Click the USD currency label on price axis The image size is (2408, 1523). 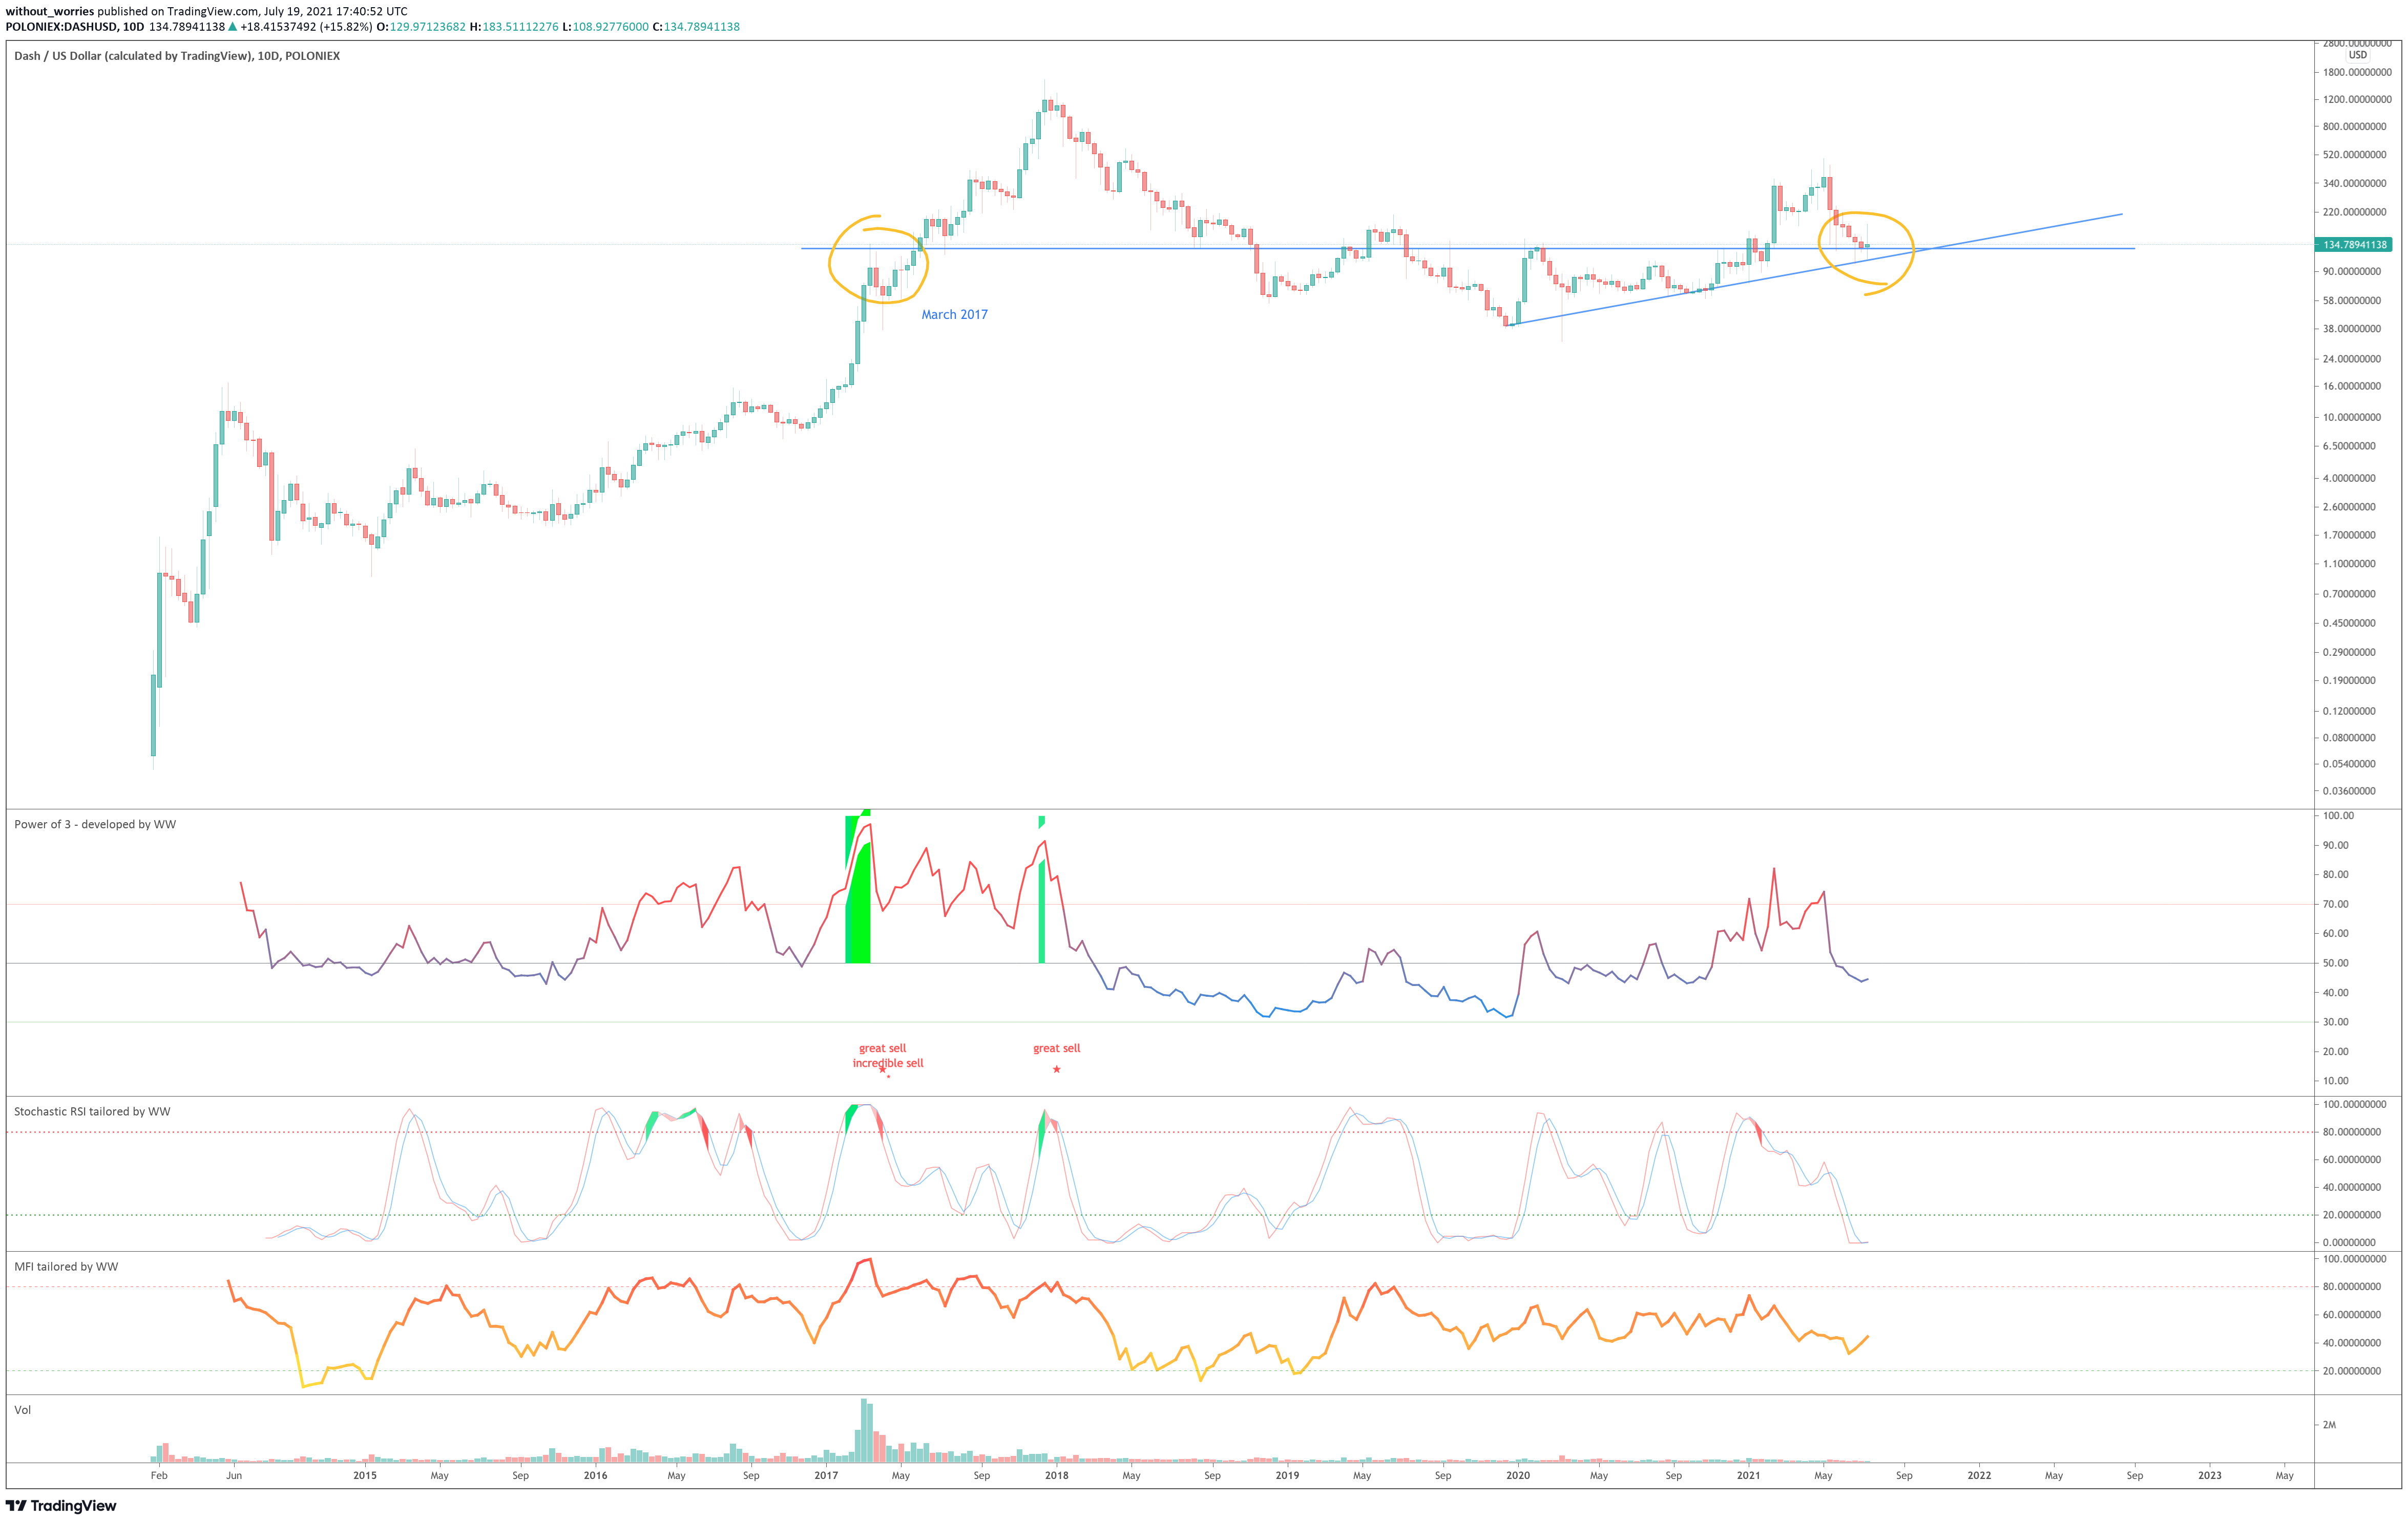tap(2358, 55)
